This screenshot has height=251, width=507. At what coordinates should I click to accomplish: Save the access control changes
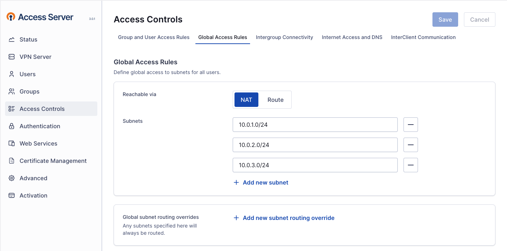coord(445,20)
